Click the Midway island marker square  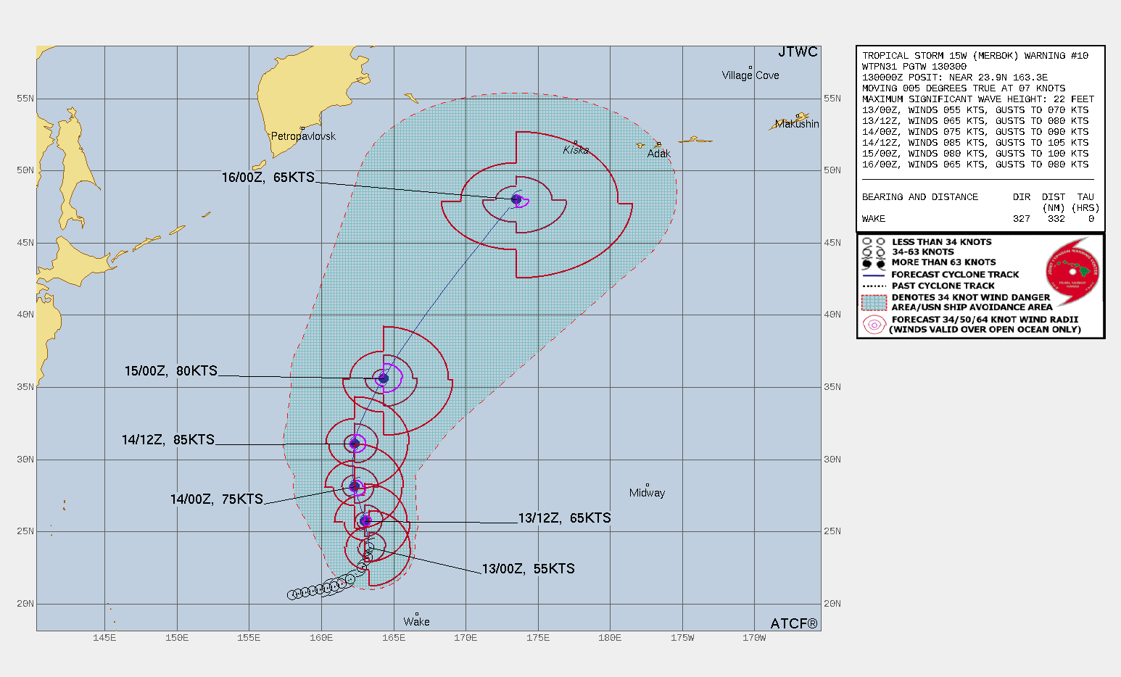click(648, 485)
